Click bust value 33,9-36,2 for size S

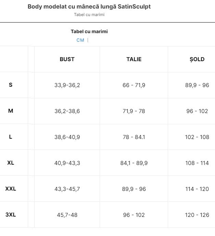tap(67, 85)
